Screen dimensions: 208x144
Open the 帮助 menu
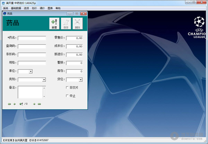coord(58,8)
